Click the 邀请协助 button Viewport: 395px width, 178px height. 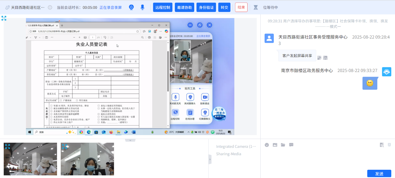coord(185,7)
